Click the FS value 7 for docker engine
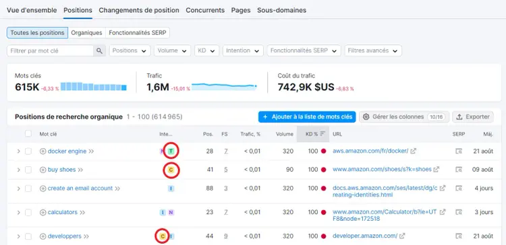This screenshot has height=245, width=506. [225, 151]
